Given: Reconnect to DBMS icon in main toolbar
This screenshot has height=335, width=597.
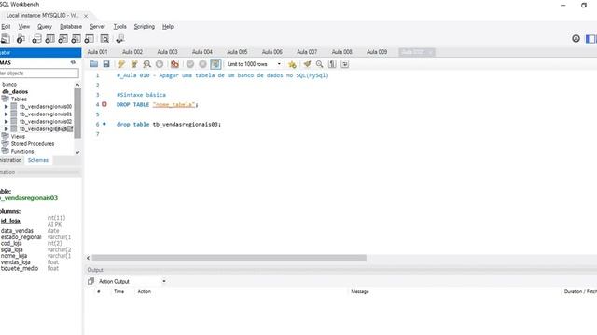Looking at the screenshot, I should click(120, 39).
